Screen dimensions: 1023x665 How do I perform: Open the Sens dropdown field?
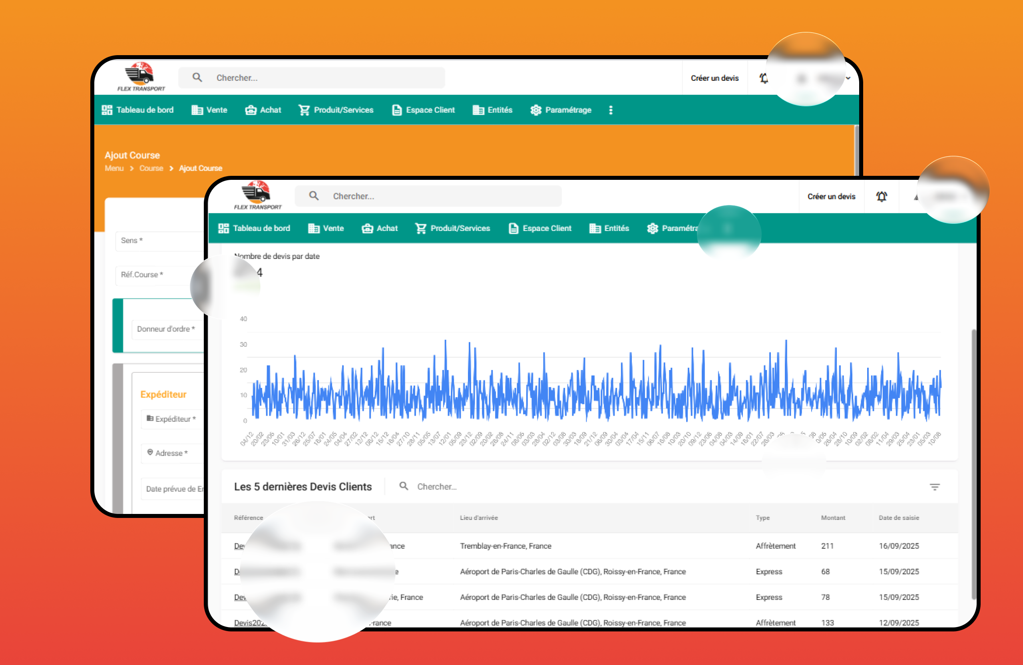coord(159,241)
